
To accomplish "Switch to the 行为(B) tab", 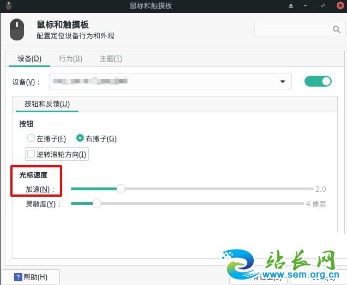I will click(70, 59).
